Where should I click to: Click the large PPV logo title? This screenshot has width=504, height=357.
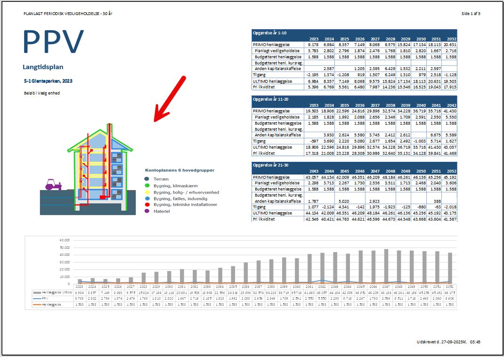[x=53, y=42]
